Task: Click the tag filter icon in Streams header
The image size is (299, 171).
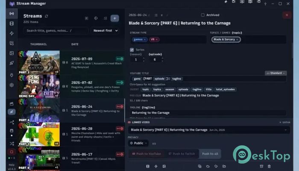Action: coord(96,18)
